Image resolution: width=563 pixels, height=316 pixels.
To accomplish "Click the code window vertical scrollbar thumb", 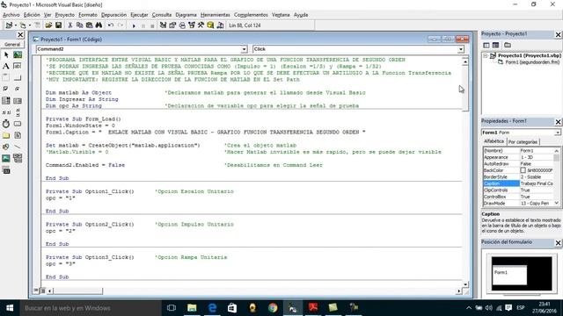I will [x=465, y=88].
